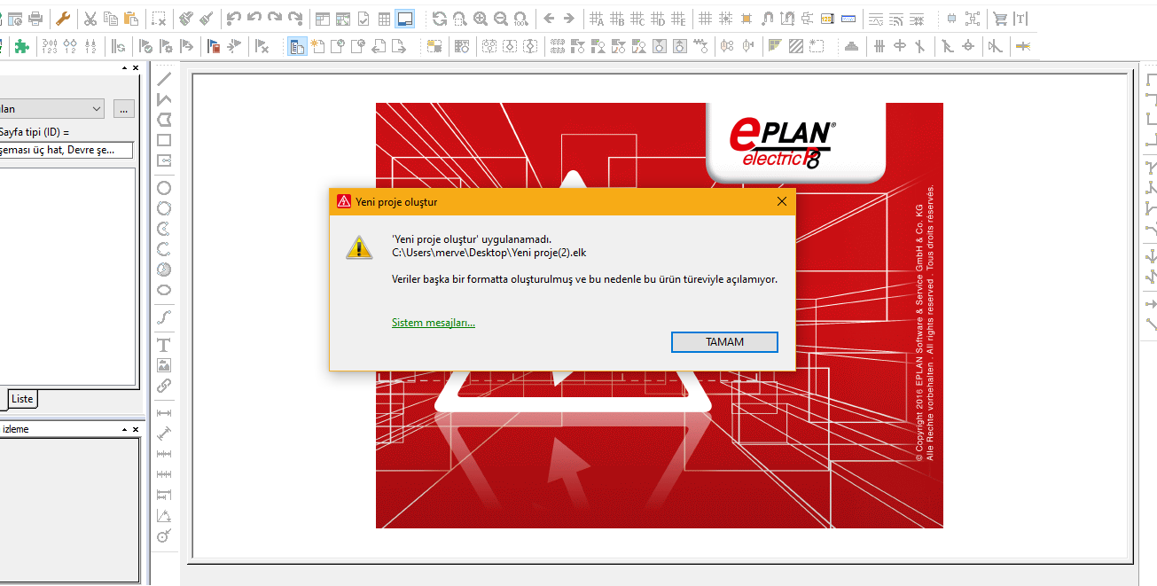1157x586 pixels.
Task: Click the zoom out magnifier icon
Action: (x=501, y=18)
